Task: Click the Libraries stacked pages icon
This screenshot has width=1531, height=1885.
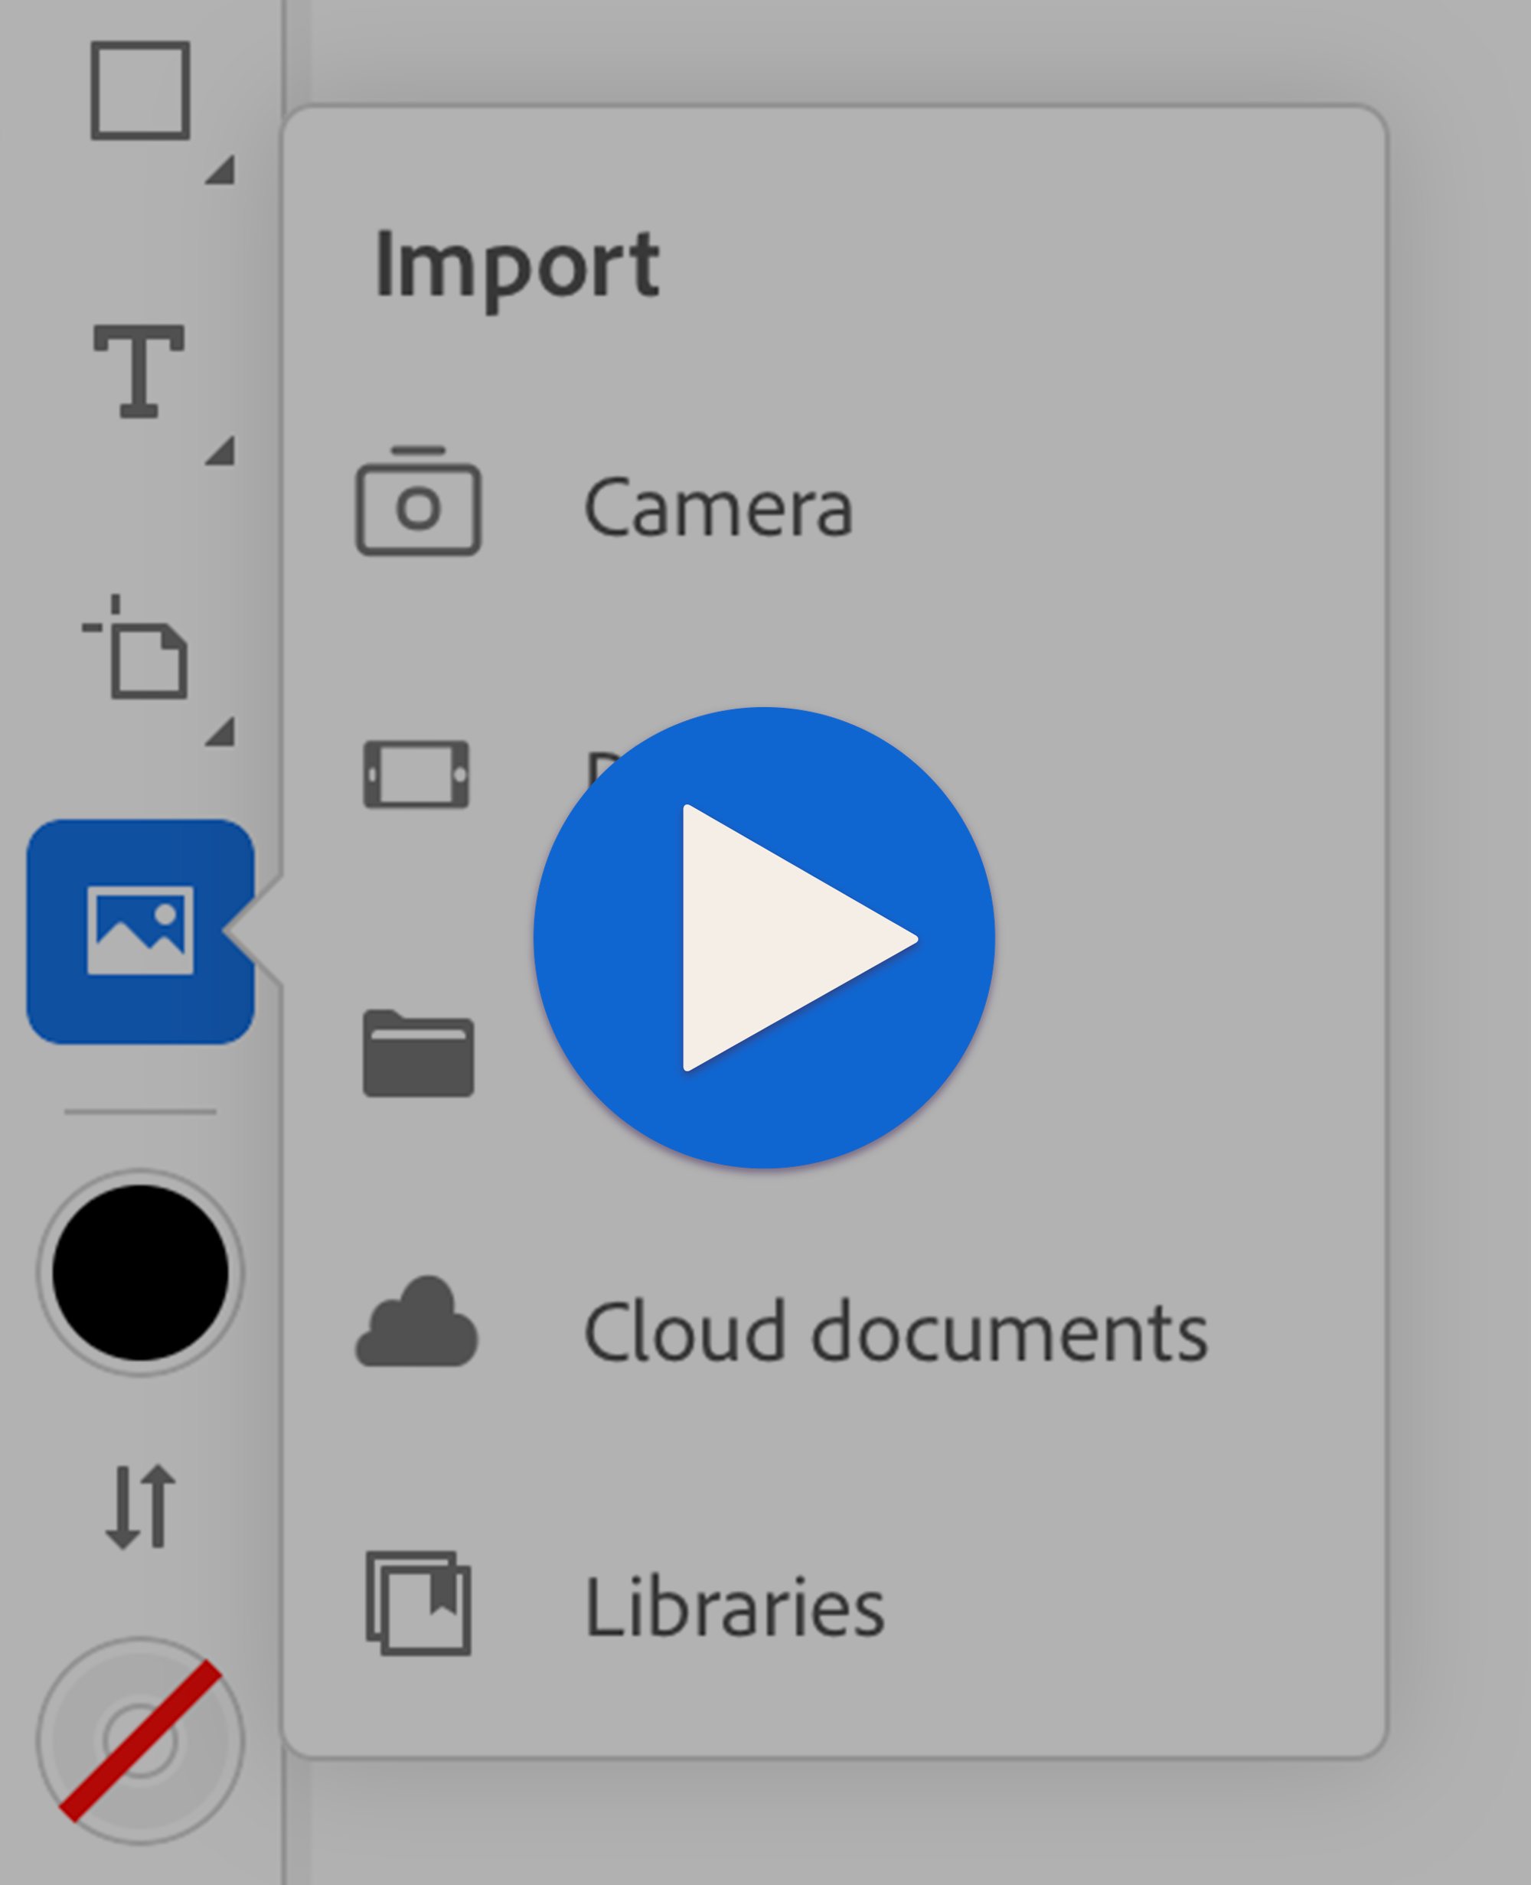Action: 418,1604
